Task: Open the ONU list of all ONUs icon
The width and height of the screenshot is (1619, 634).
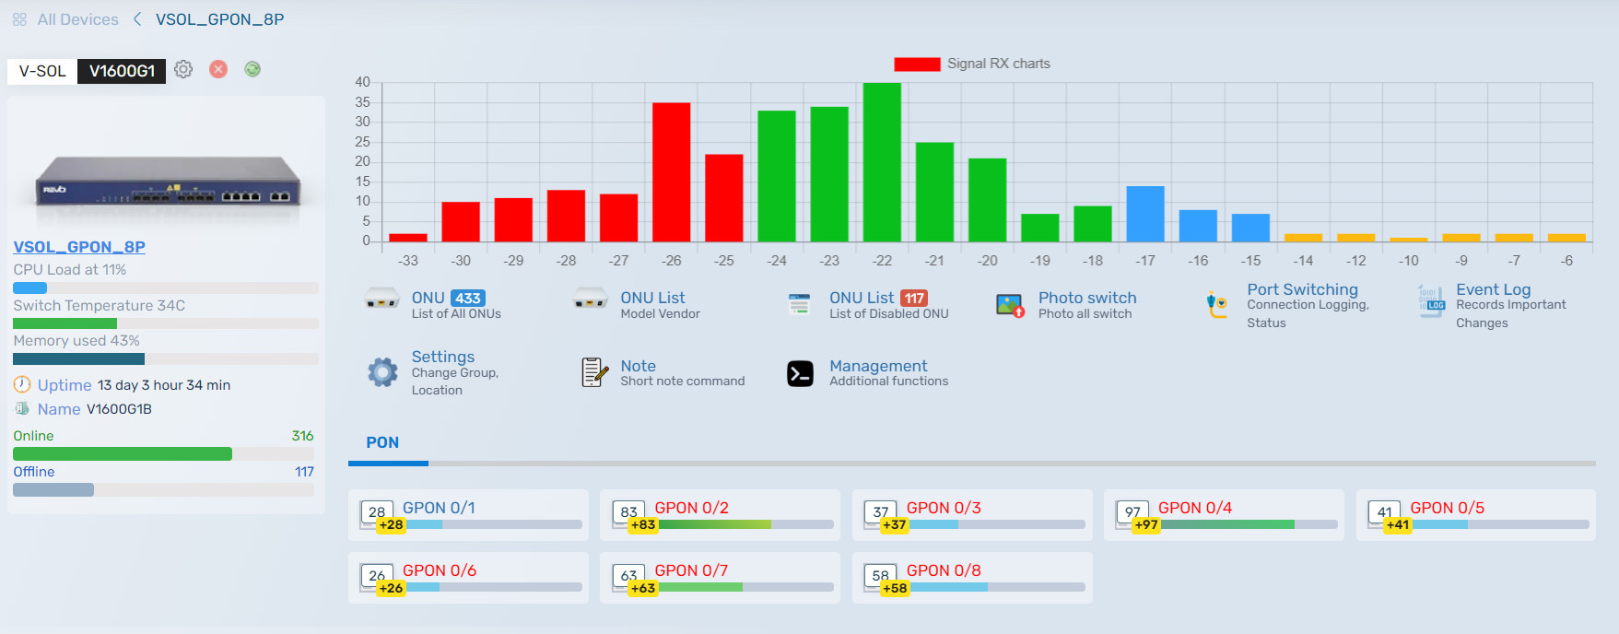Action: [382, 299]
